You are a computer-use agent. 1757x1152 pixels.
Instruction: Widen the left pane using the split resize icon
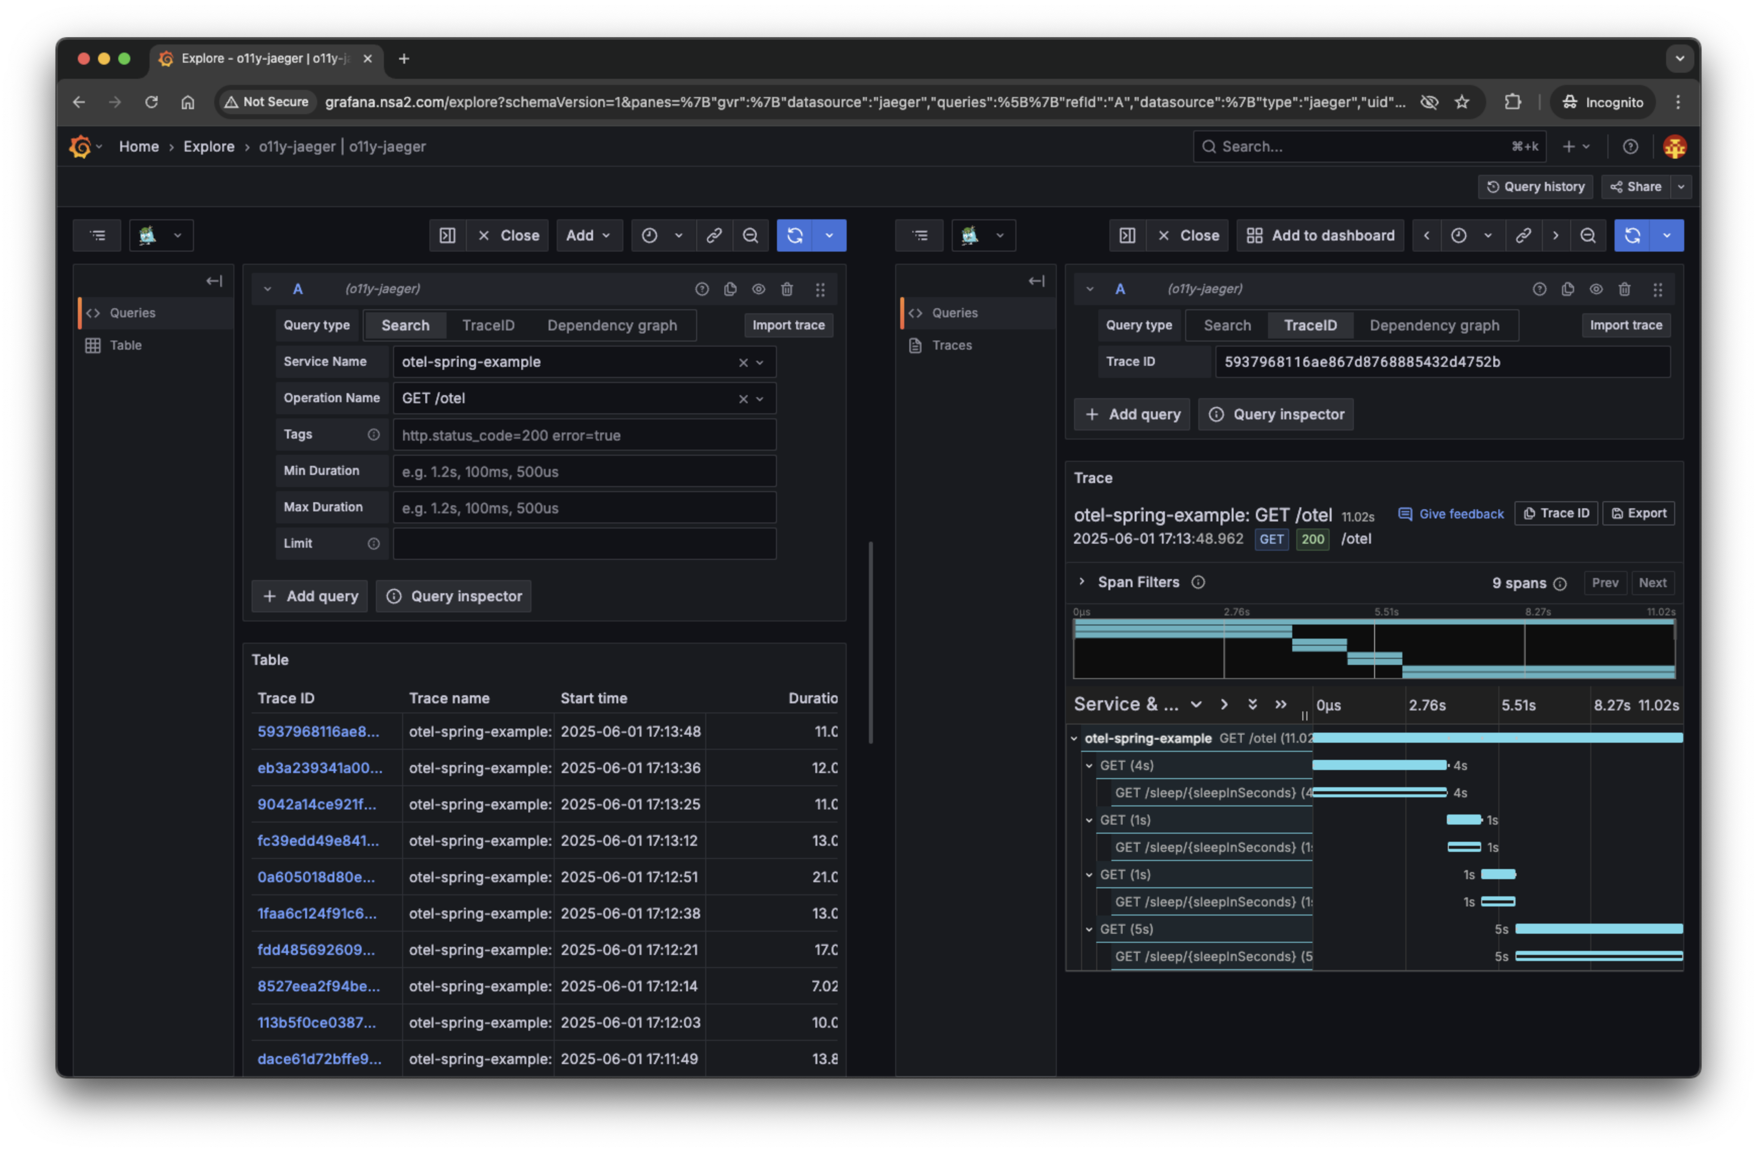point(448,235)
